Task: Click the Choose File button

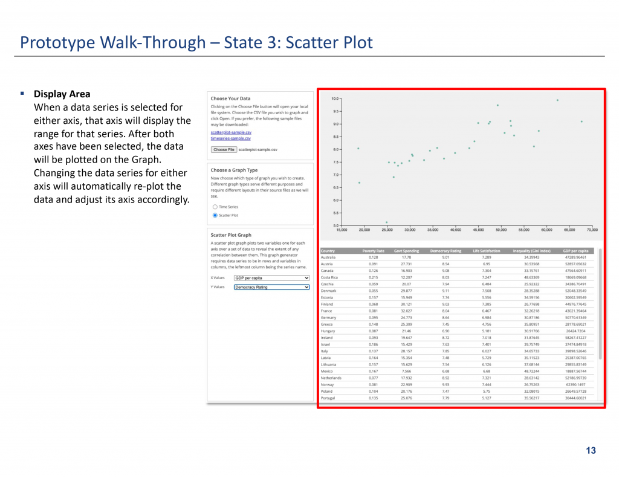Action: (224, 149)
